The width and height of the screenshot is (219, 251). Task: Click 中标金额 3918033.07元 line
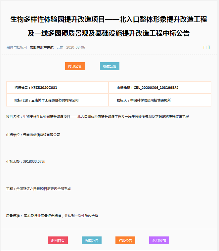tap(25, 161)
